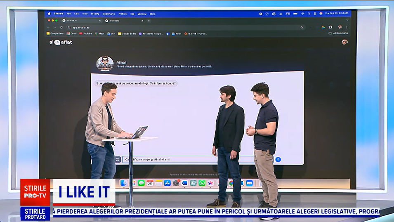Open the Help menu
Screen dimensions: 394x222
point(153,14)
